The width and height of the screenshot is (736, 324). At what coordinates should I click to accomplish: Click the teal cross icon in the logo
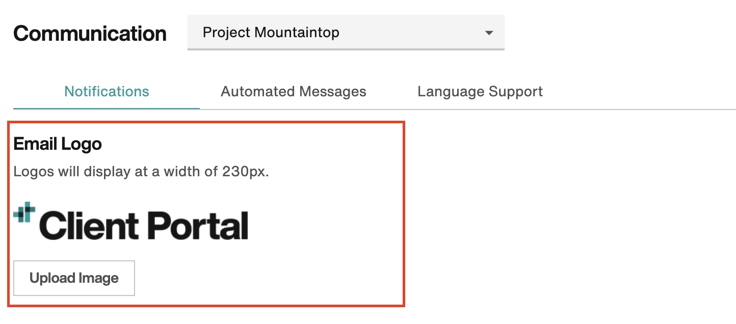(24, 212)
